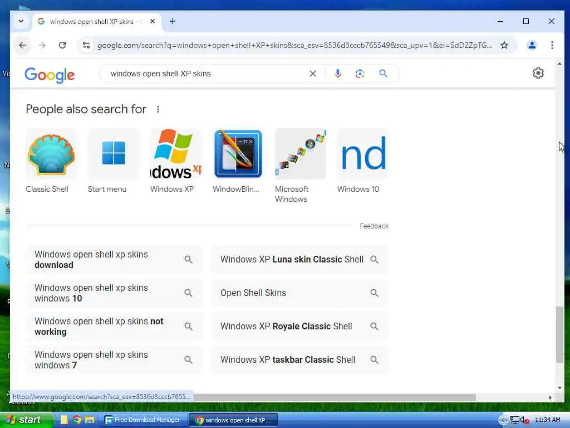Image resolution: width=570 pixels, height=428 pixels.
Task: Click the forward navigation arrow
Action: point(42,45)
